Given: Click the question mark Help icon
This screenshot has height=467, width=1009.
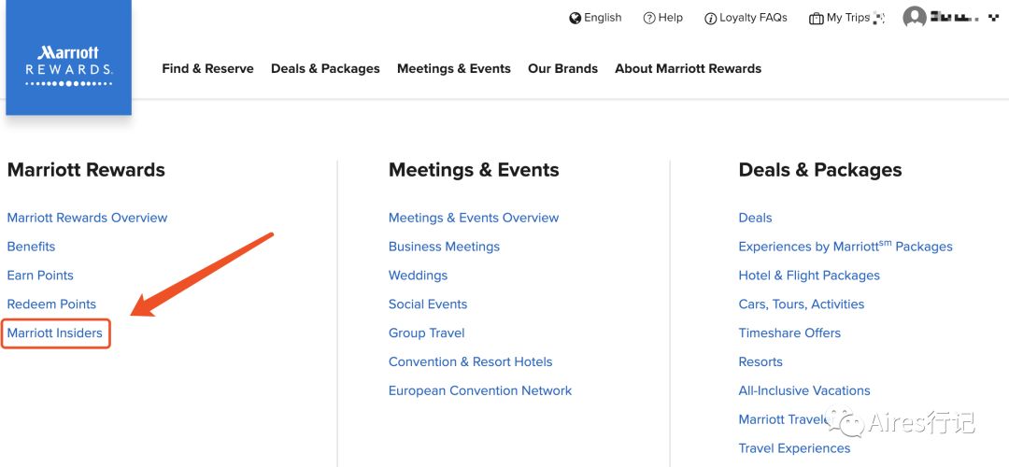Looking at the screenshot, I should (x=649, y=18).
